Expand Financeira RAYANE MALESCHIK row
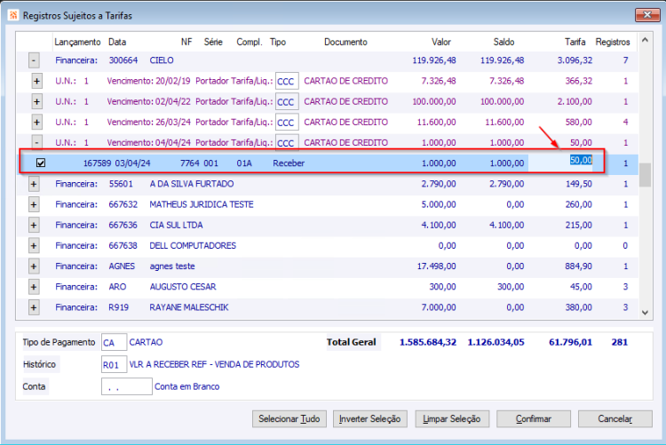Viewport: 666px width, 445px height. (34, 307)
